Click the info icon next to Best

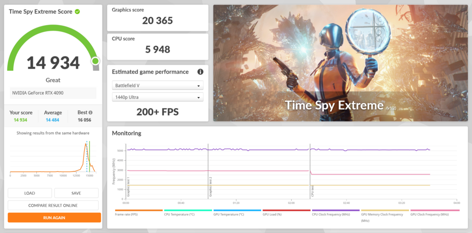pyautogui.click(x=90, y=113)
